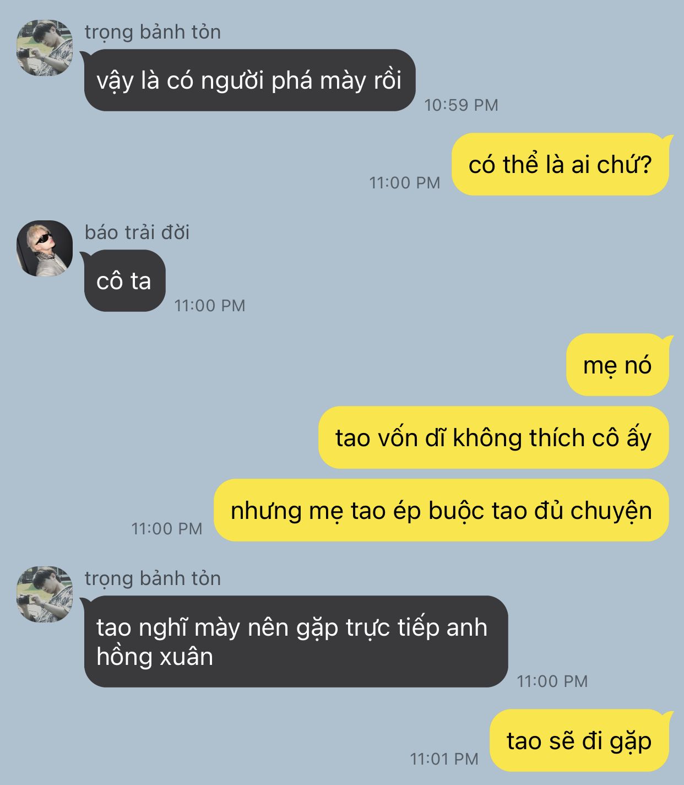Click the 11:01 PM timestamp
684x785 pixels.
(444, 759)
